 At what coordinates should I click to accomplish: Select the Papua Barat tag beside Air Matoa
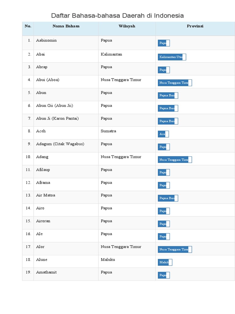click(168, 198)
